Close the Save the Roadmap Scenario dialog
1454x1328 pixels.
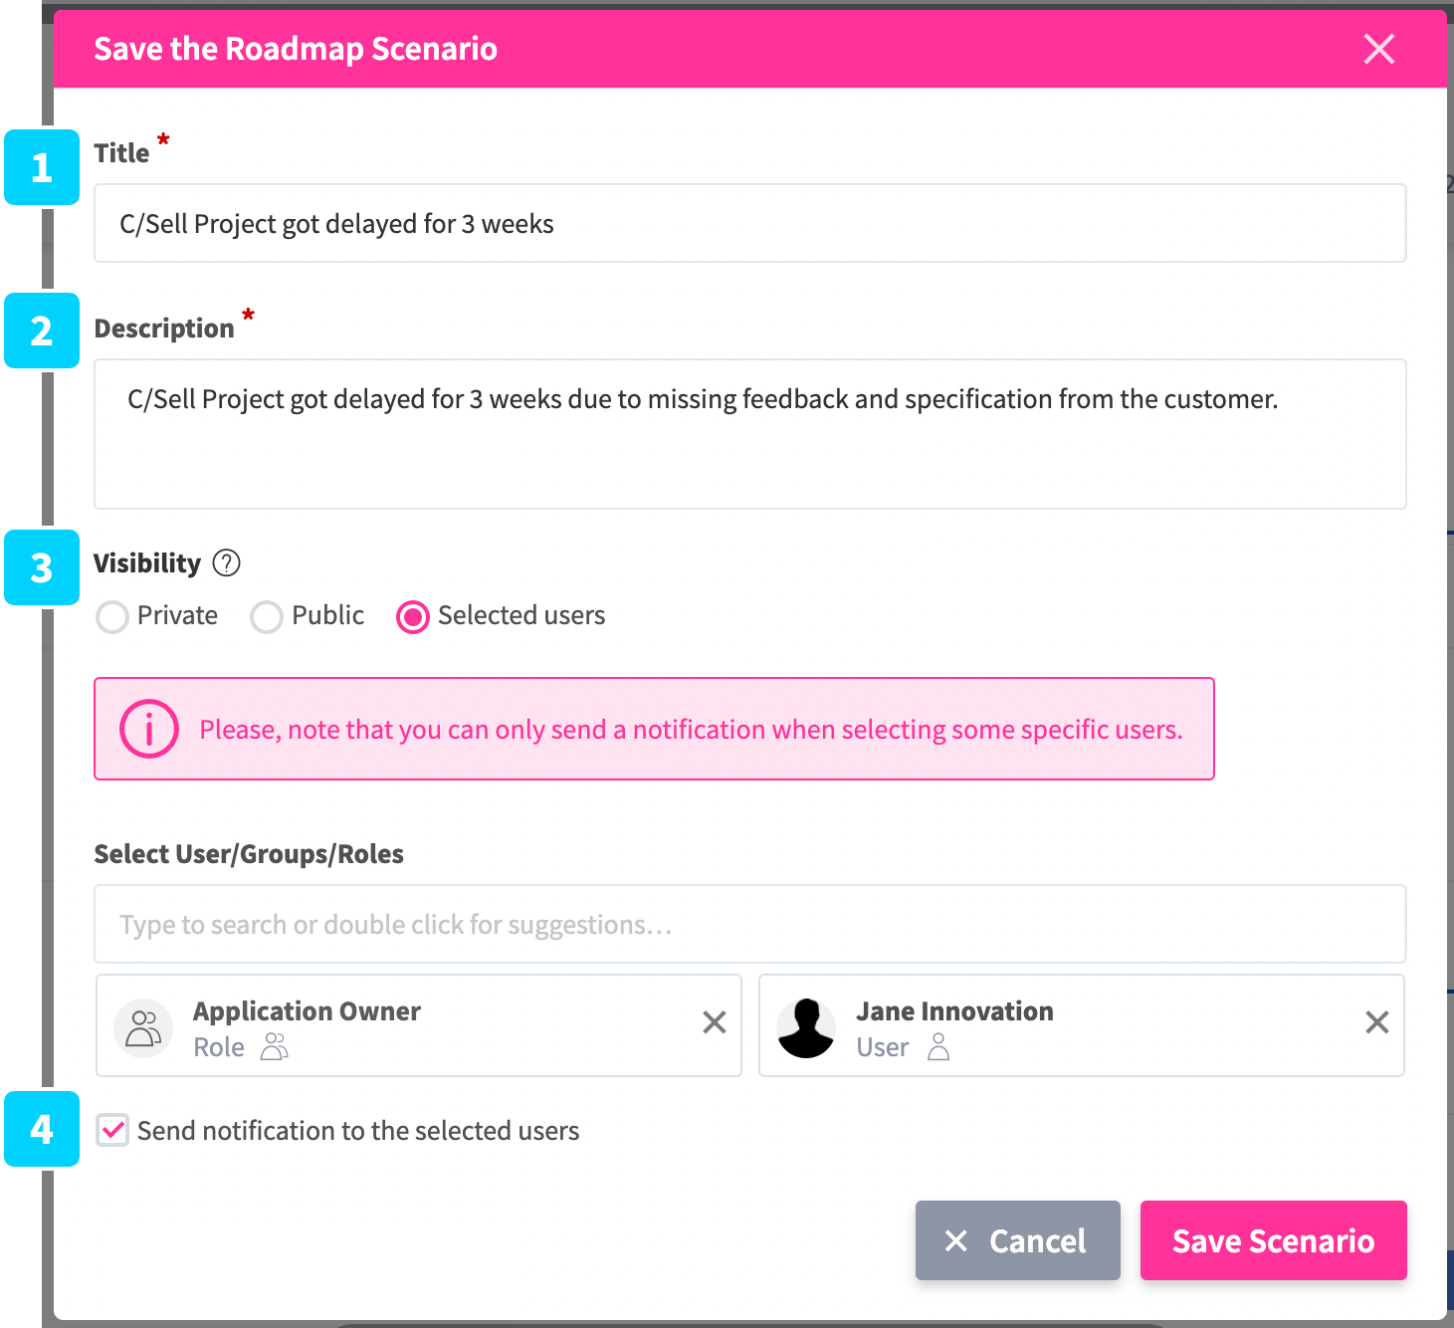pyautogui.click(x=1378, y=49)
